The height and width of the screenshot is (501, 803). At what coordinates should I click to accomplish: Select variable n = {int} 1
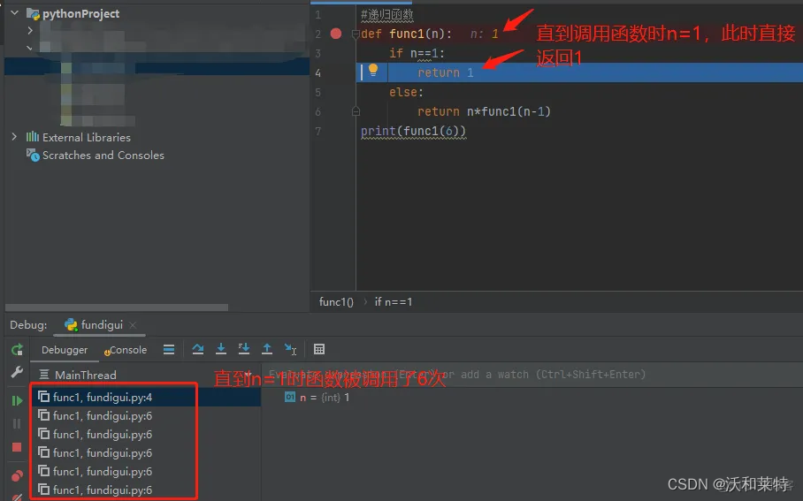317,397
